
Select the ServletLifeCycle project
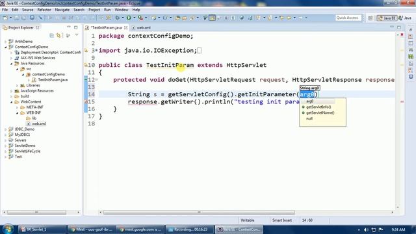pos(27,151)
